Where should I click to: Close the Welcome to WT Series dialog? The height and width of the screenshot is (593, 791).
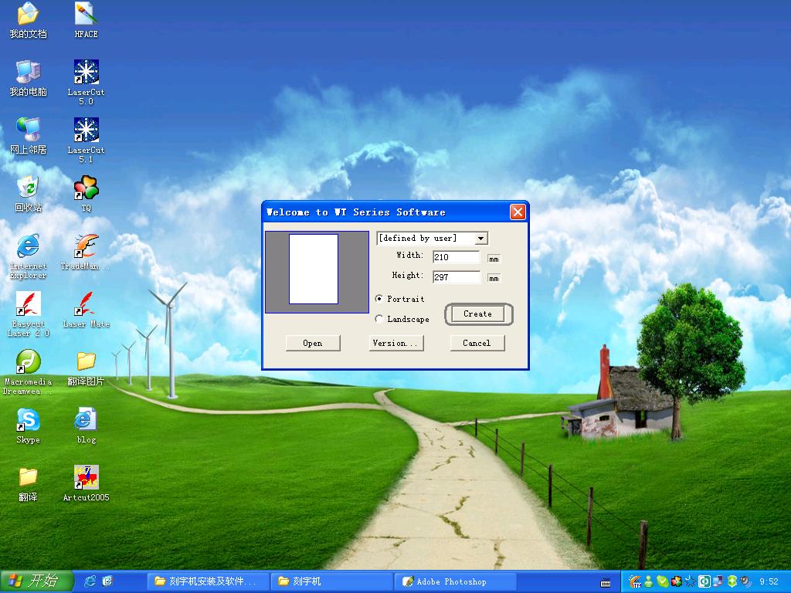518,212
